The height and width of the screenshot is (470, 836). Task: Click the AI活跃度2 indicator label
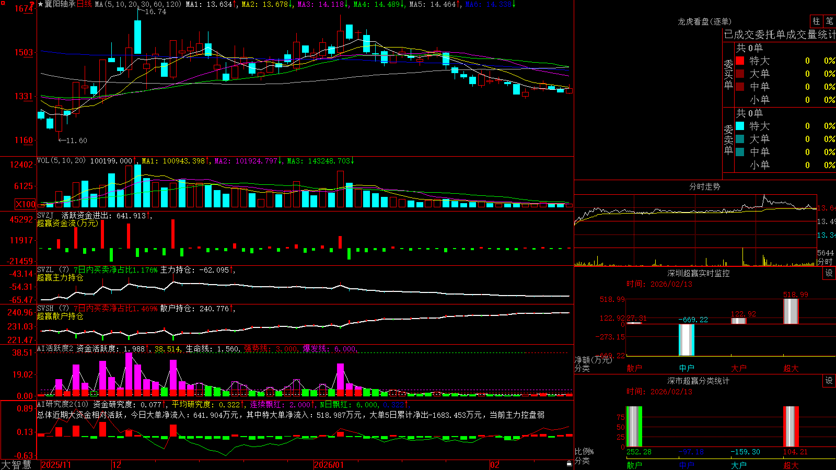tap(55, 348)
